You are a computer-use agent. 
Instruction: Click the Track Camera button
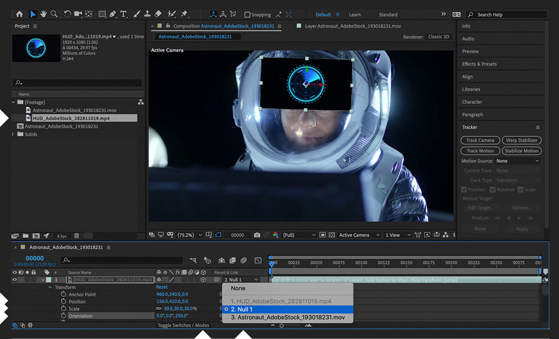coord(480,140)
